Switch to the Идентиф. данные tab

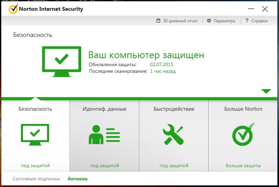click(104, 109)
